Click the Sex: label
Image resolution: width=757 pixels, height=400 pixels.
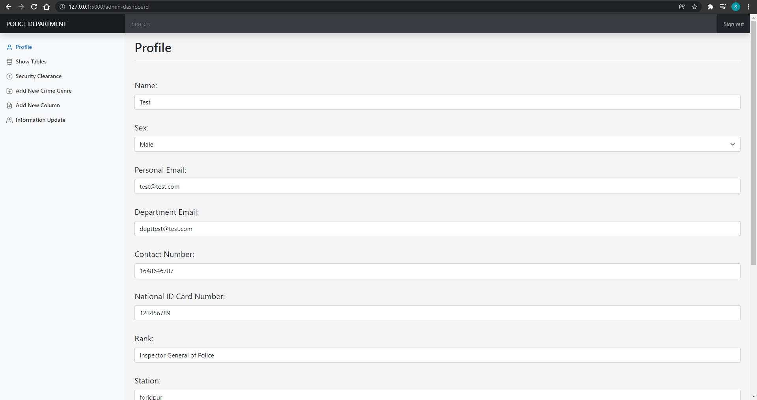click(142, 128)
